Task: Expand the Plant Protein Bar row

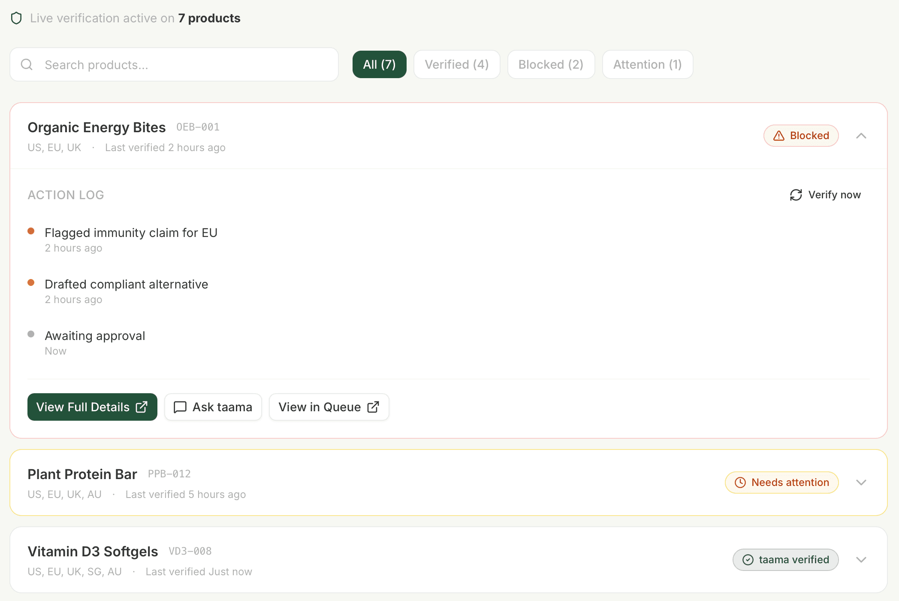Action: click(861, 483)
